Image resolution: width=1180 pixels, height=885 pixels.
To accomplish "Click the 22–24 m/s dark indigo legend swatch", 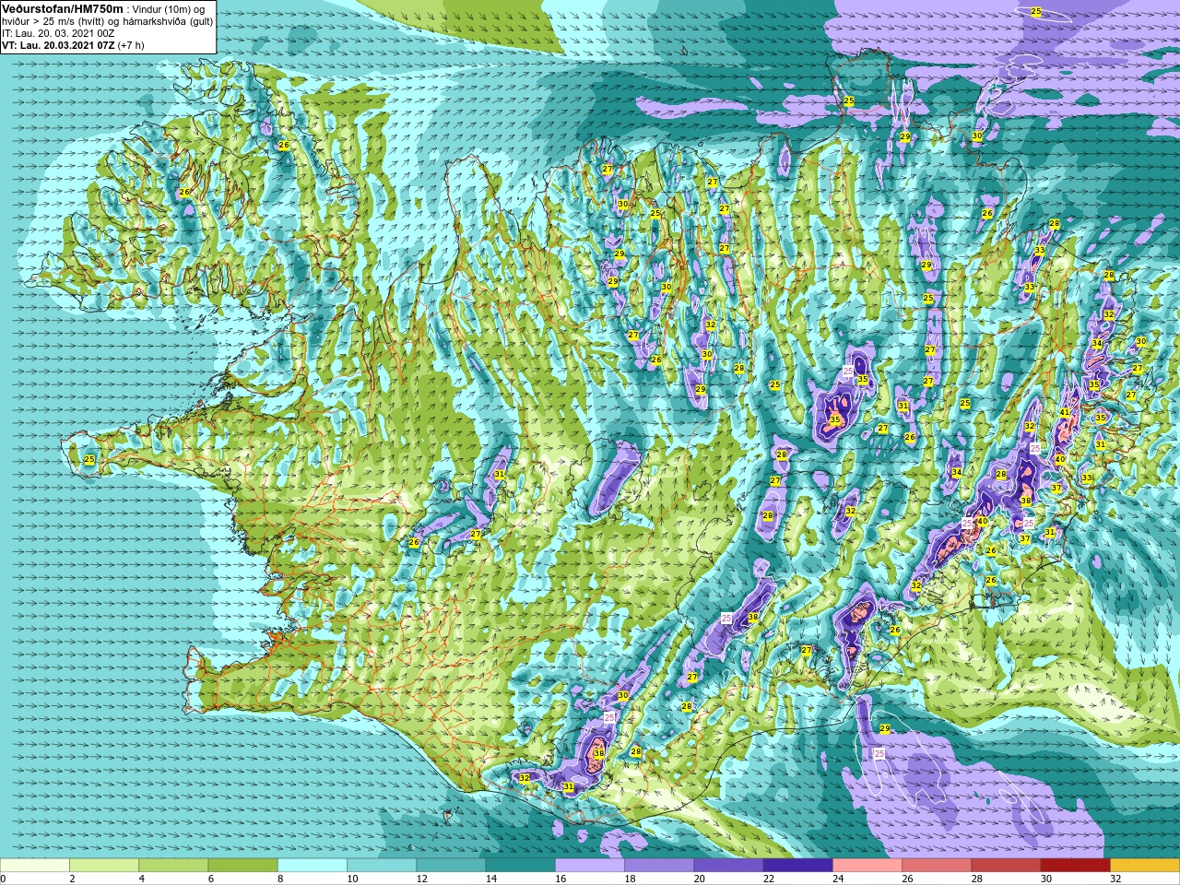I will [797, 866].
